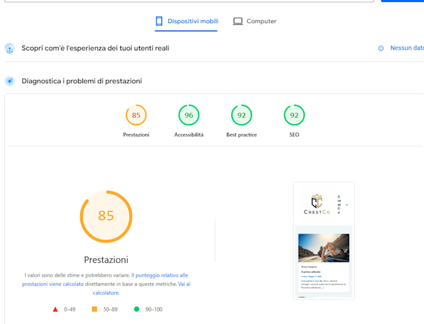
Task: Click the real users experience icon
Action: coord(10,49)
